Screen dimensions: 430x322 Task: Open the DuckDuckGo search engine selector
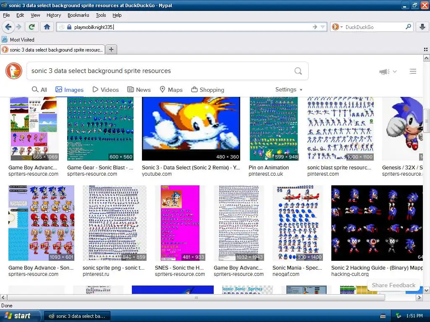(337, 27)
